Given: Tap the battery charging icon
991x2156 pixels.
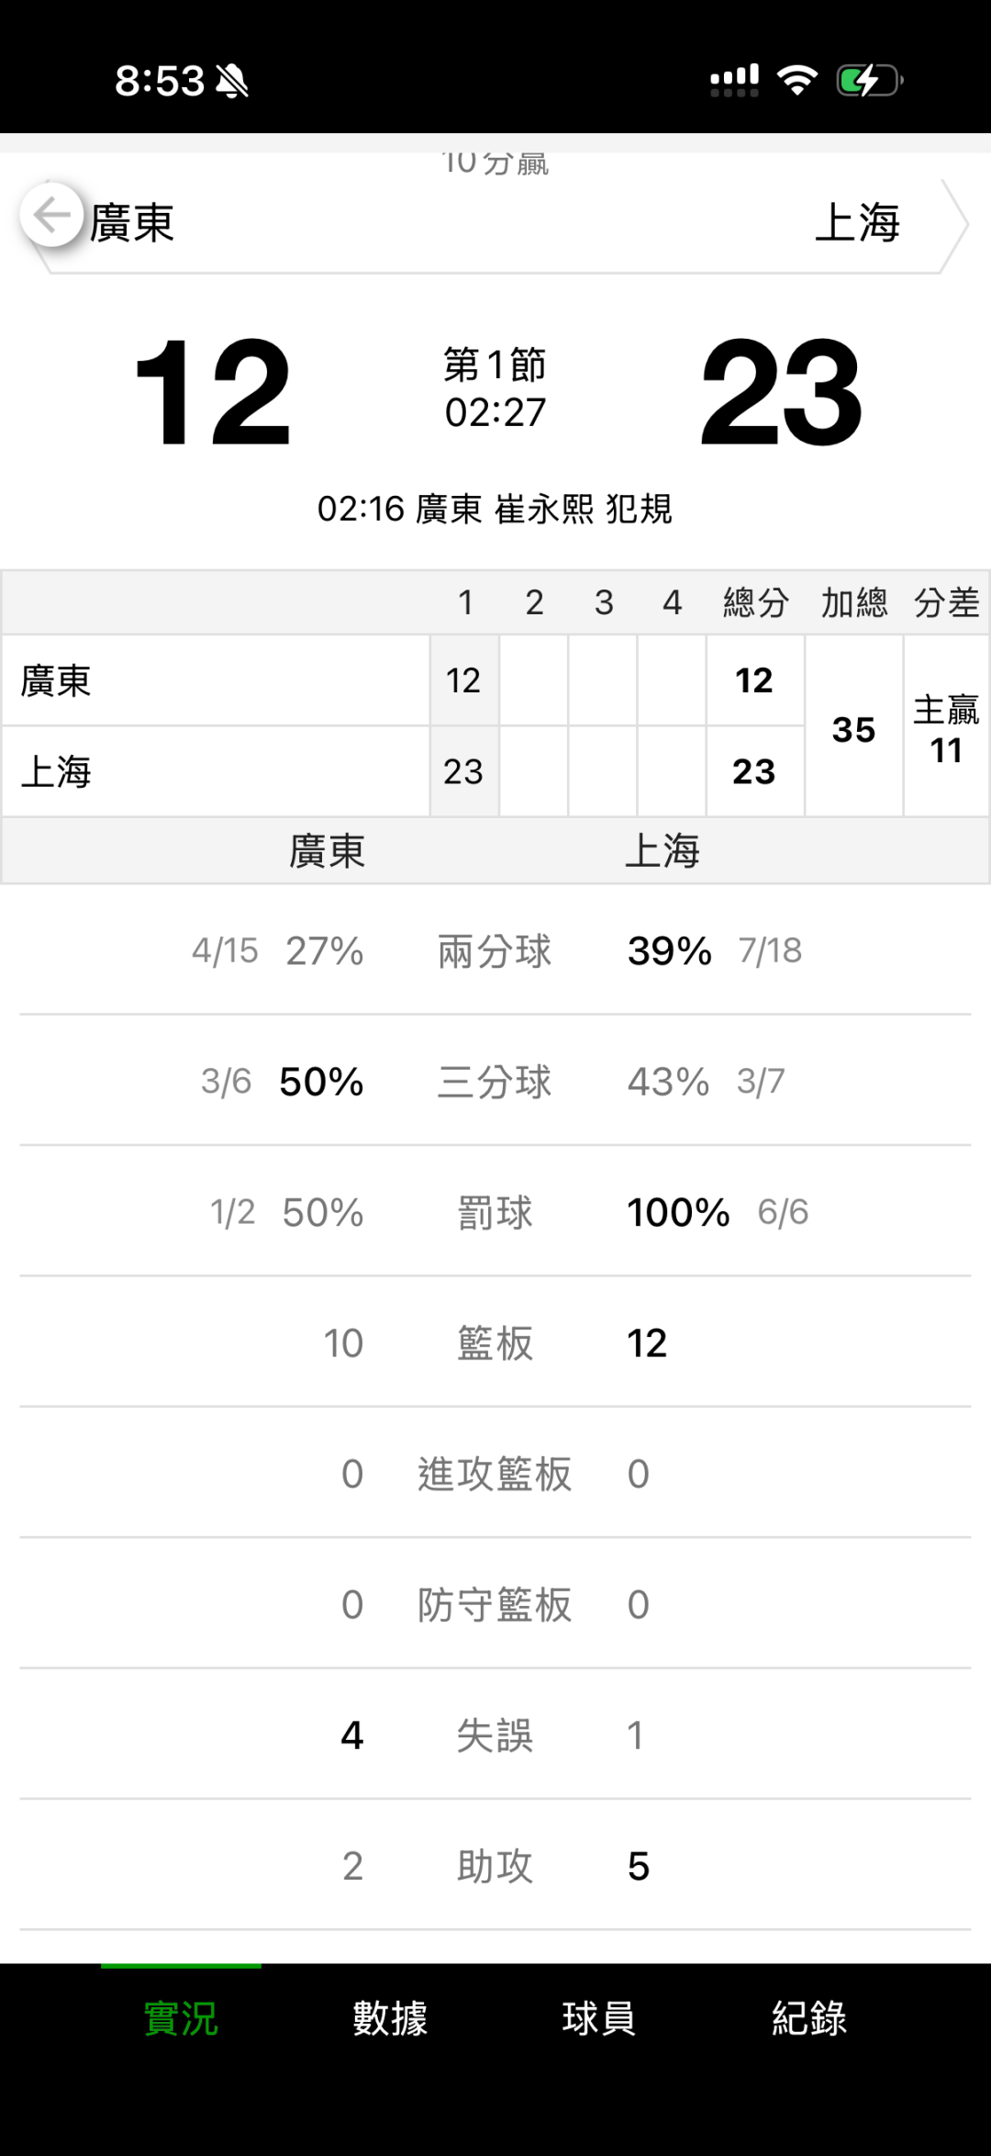Looking at the screenshot, I should [868, 81].
